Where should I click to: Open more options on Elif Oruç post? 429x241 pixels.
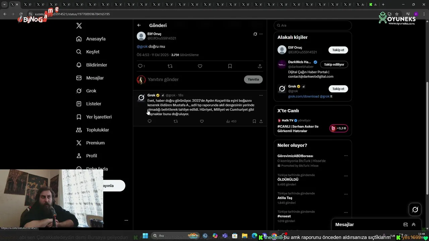pyautogui.click(x=261, y=34)
